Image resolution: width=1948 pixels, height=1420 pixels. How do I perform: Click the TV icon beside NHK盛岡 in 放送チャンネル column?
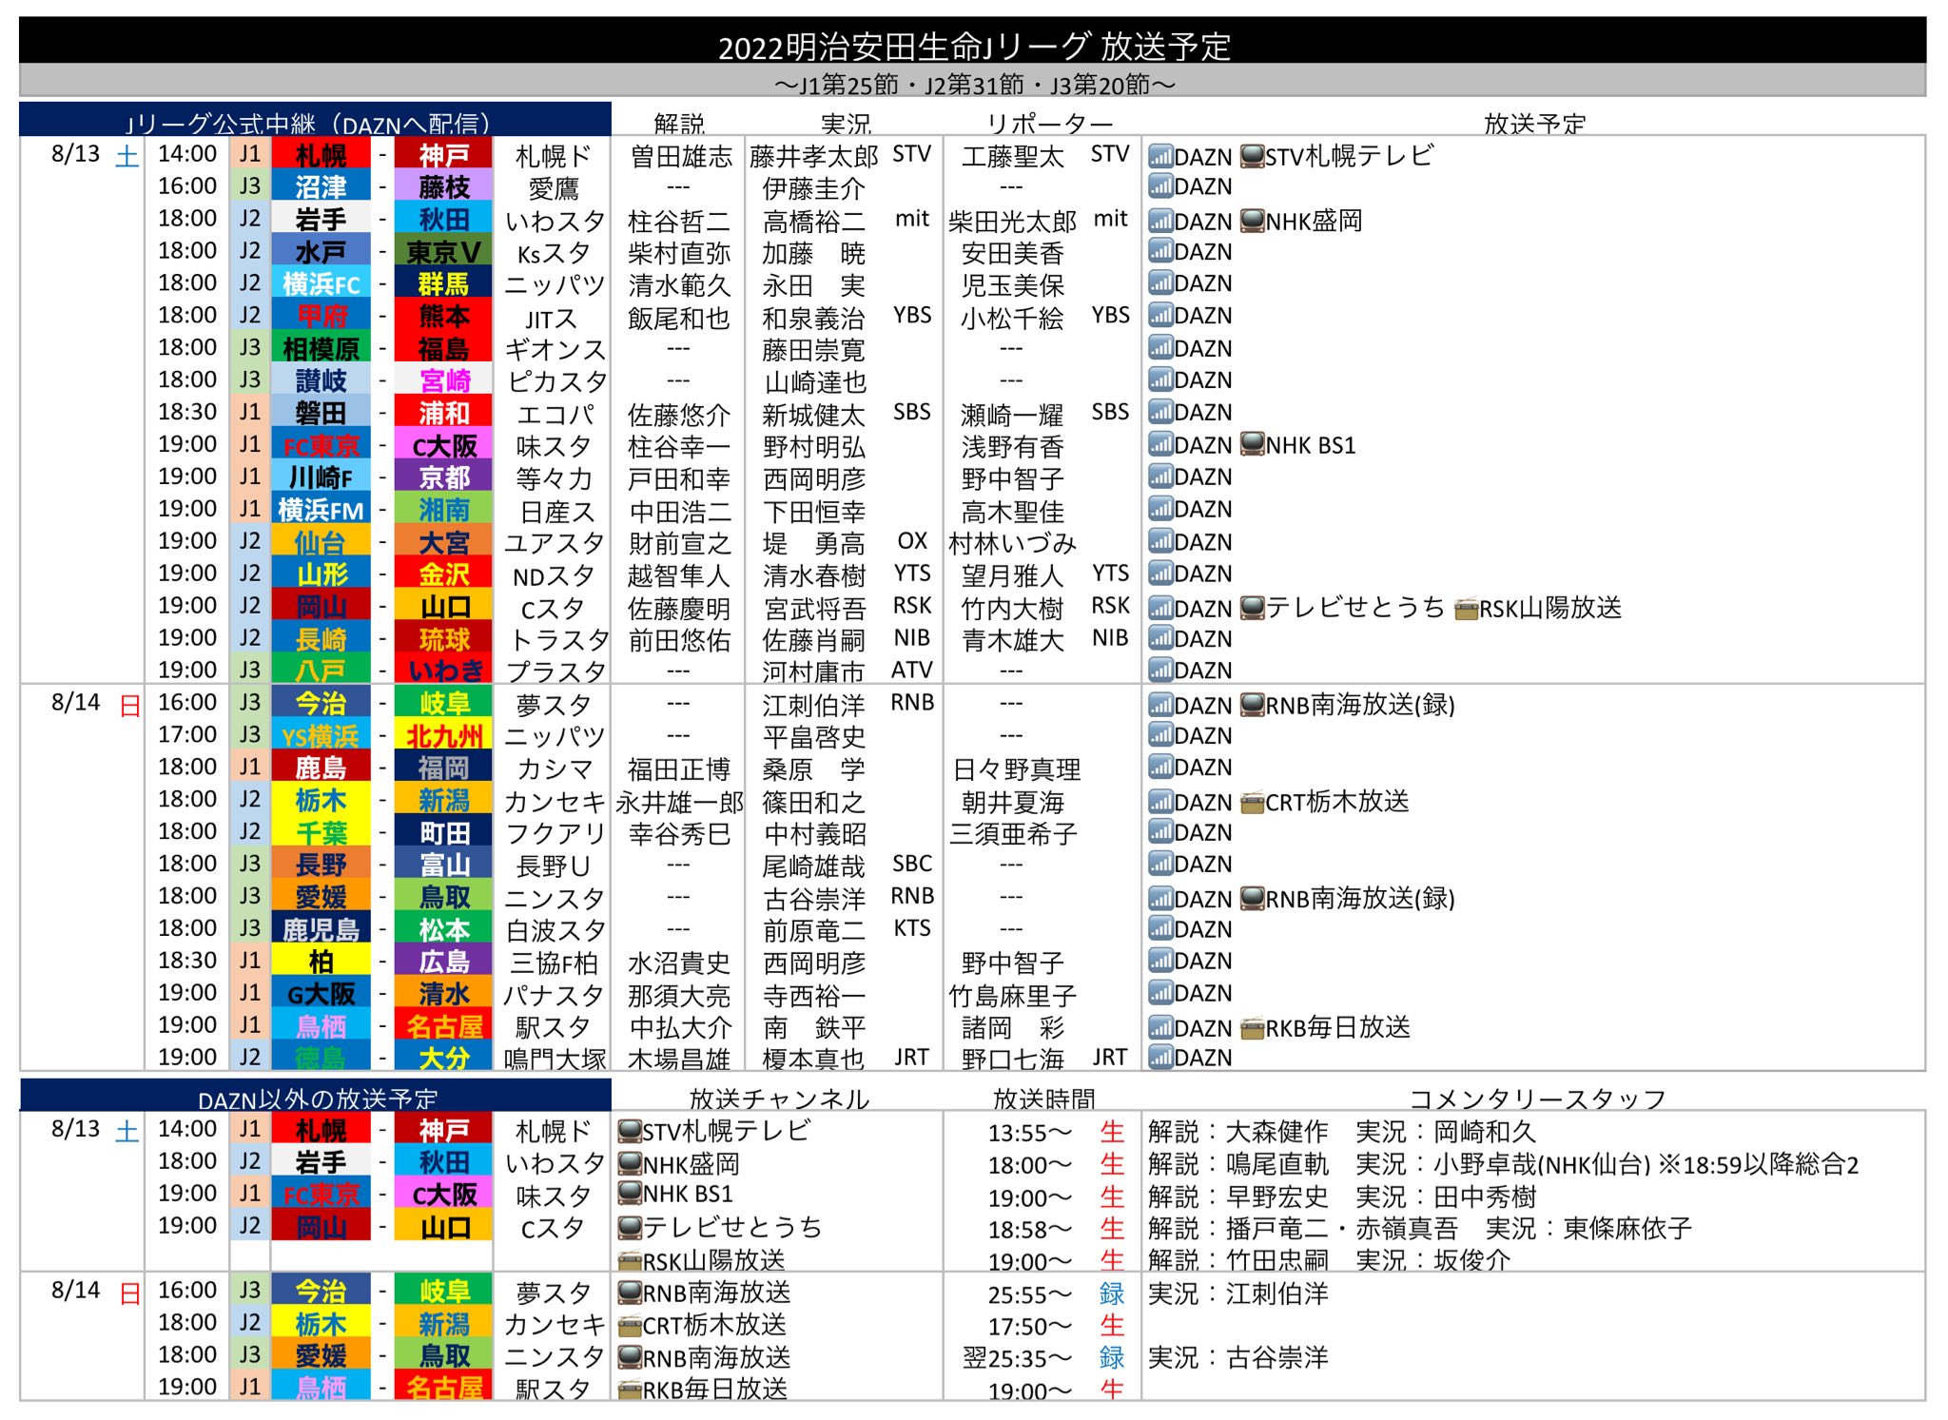pos(629,1164)
